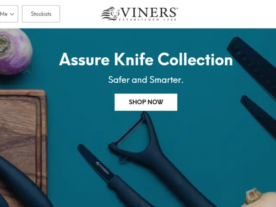This screenshot has height=207, width=276.
Task: Open the partially visible Me menu
Action: click(x=9, y=14)
